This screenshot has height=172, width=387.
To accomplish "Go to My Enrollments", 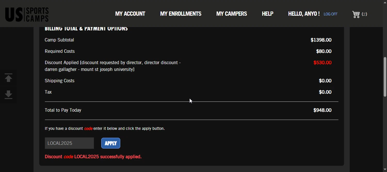I will (x=181, y=14).
